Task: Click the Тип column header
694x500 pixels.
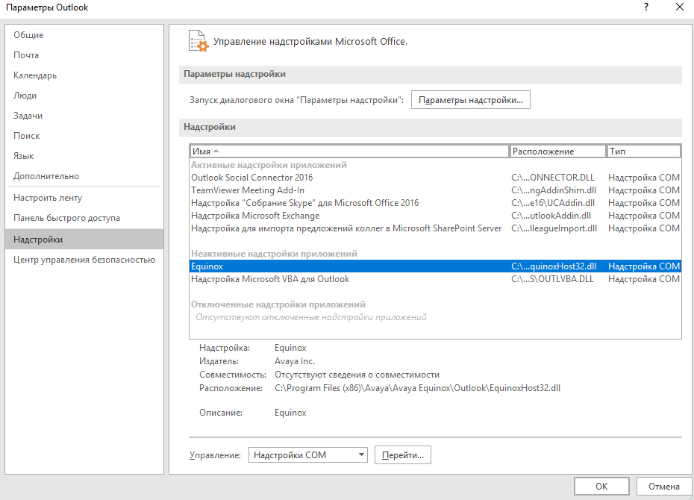Action: 643,151
